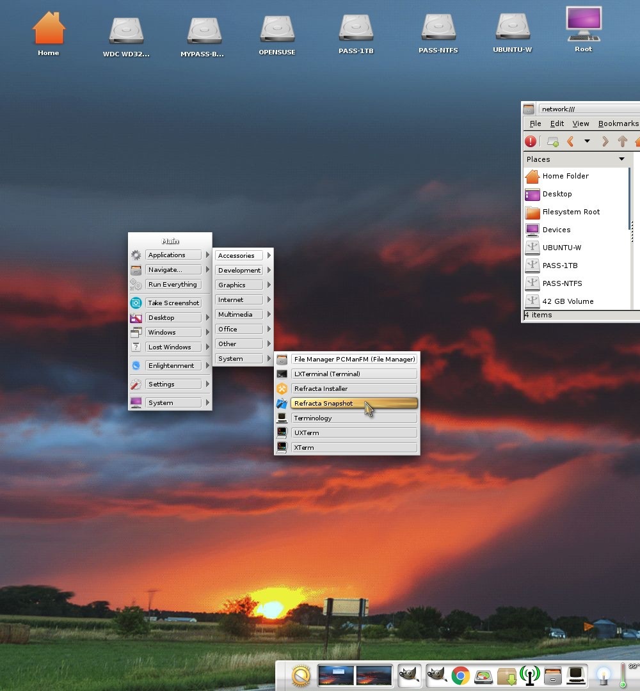Select the Take Screenshot camera icon
Image resolution: width=640 pixels, height=691 pixels.
pos(136,303)
